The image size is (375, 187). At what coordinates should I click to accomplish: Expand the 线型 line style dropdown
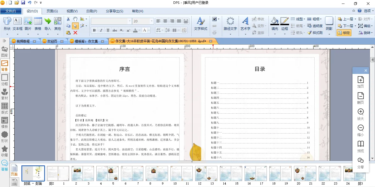298,19
